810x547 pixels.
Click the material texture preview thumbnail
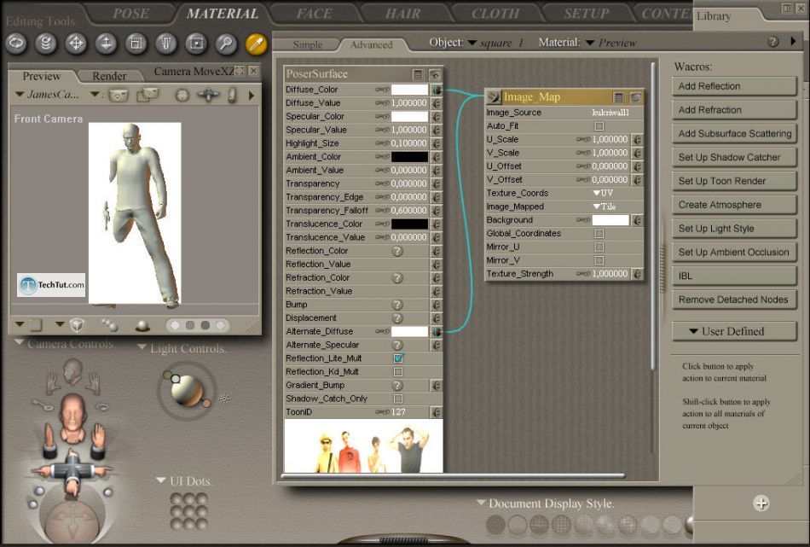coord(363,445)
